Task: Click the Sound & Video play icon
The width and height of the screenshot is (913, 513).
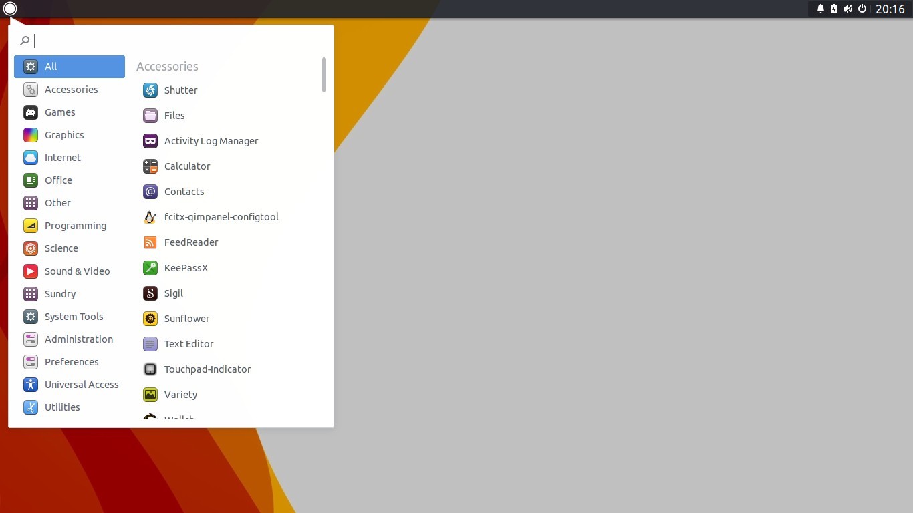Action: (x=31, y=271)
